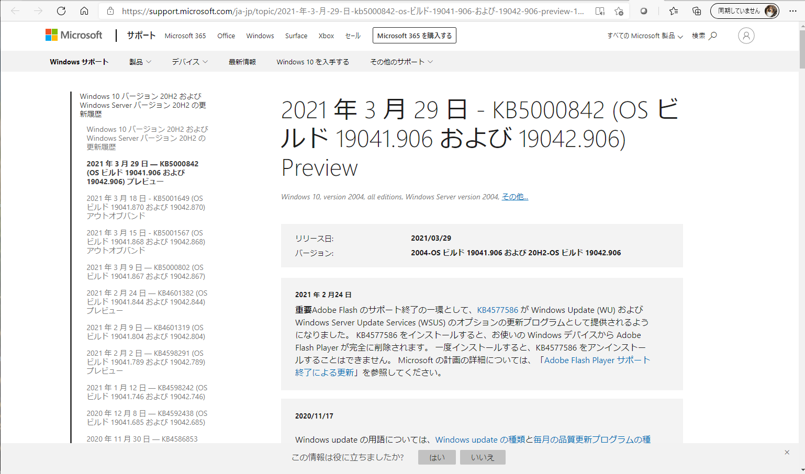Open top sidebar 20H2 の更新履歴 section heading

pos(143,105)
